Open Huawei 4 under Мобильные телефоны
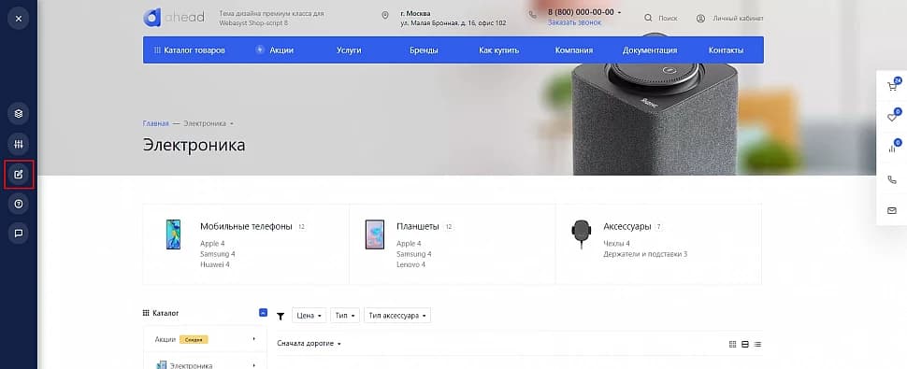Image resolution: width=907 pixels, height=369 pixels. tap(215, 264)
